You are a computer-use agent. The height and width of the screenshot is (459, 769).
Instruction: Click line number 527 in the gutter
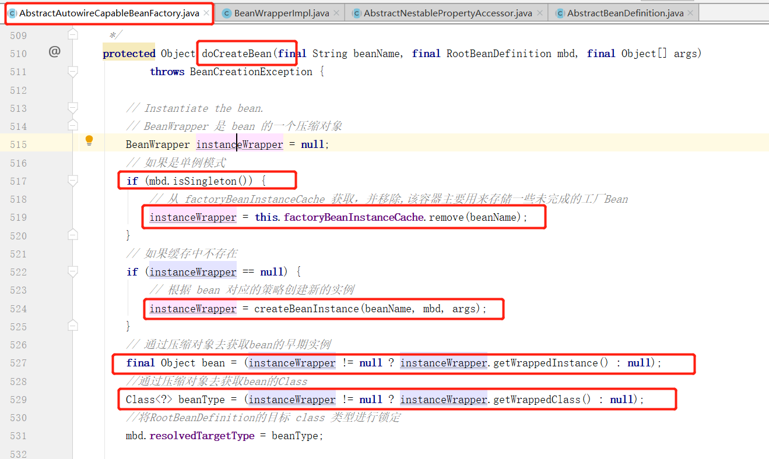(x=18, y=363)
